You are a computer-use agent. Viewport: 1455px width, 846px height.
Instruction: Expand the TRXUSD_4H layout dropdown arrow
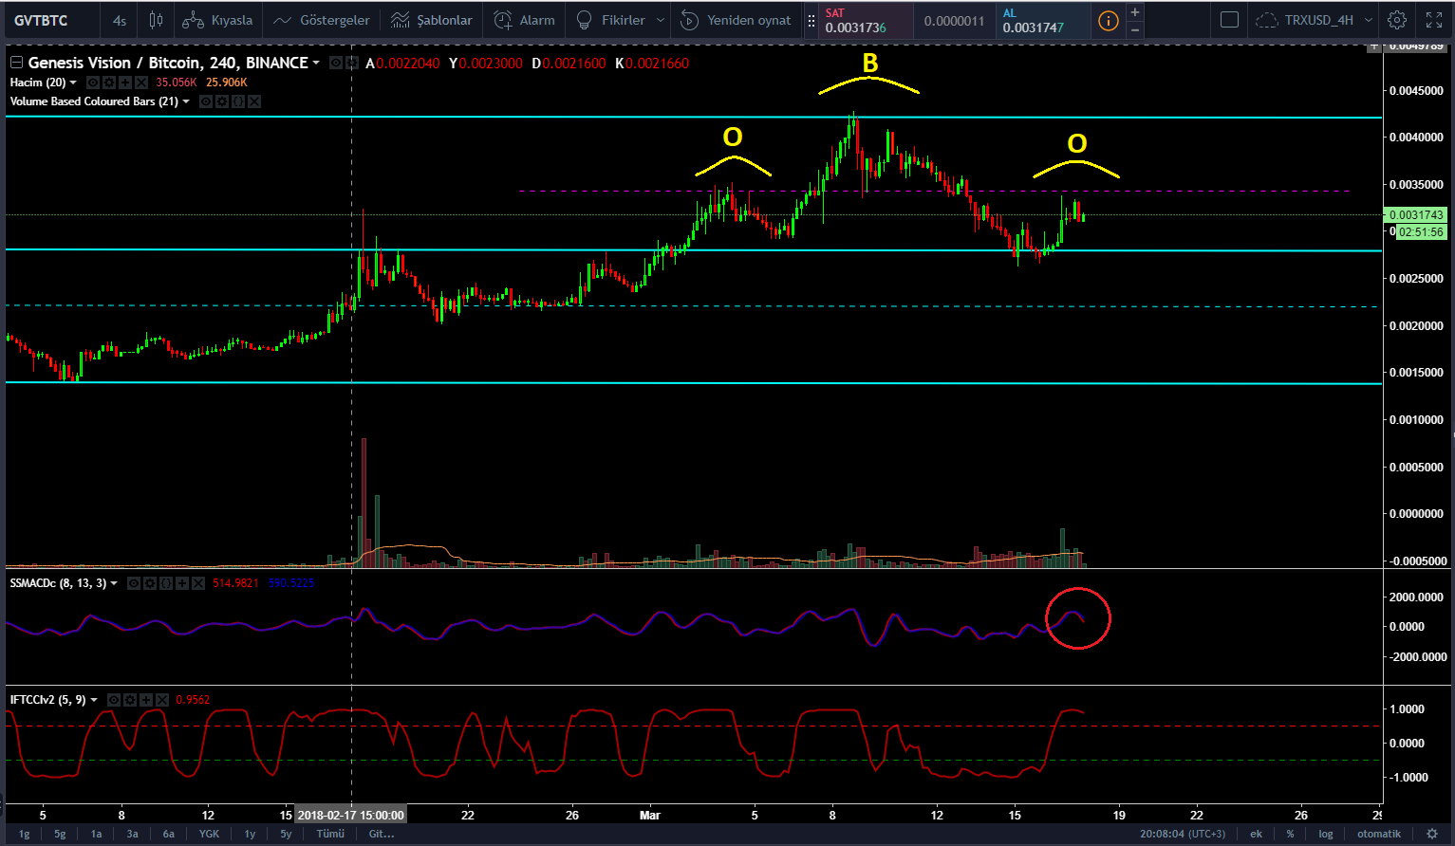[1368, 20]
